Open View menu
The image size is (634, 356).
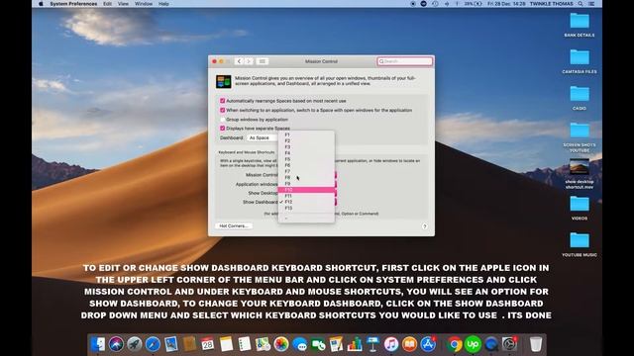123,4
